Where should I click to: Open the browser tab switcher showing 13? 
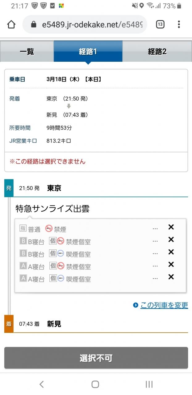click(x=160, y=24)
